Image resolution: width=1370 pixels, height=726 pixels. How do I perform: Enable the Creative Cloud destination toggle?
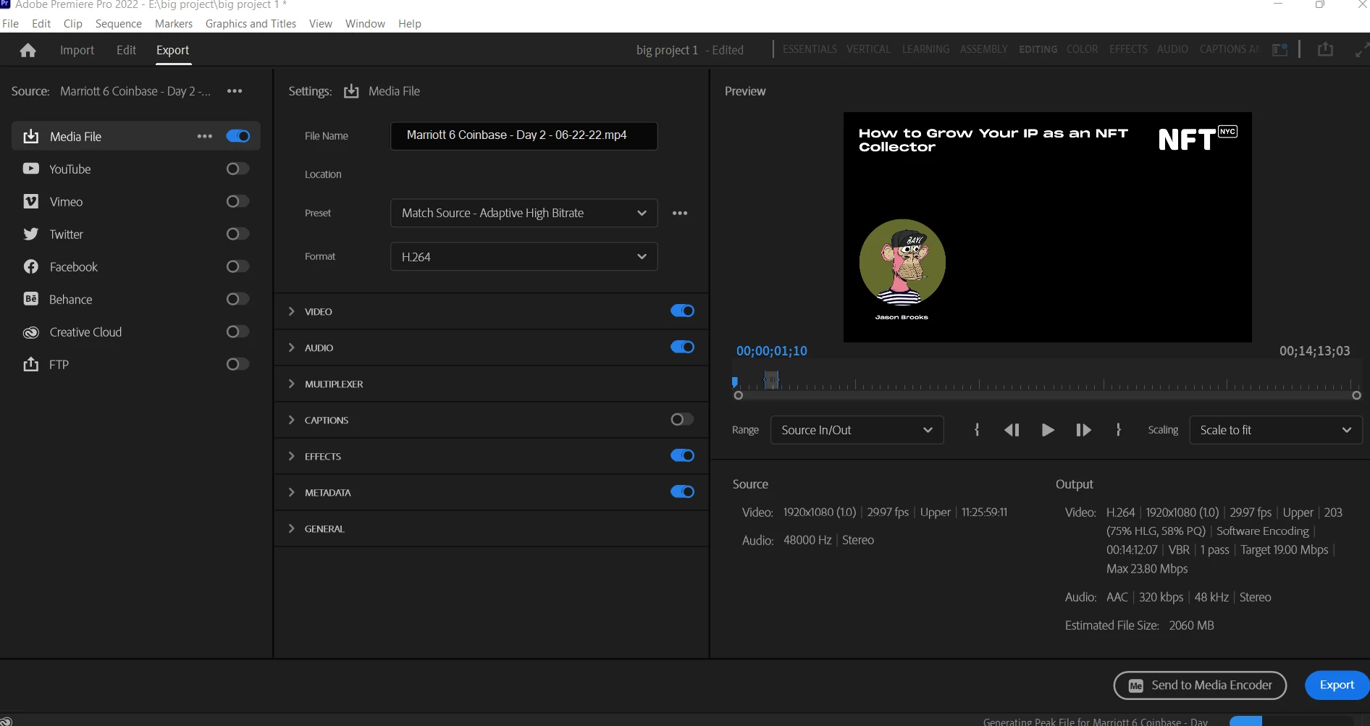pyautogui.click(x=238, y=332)
